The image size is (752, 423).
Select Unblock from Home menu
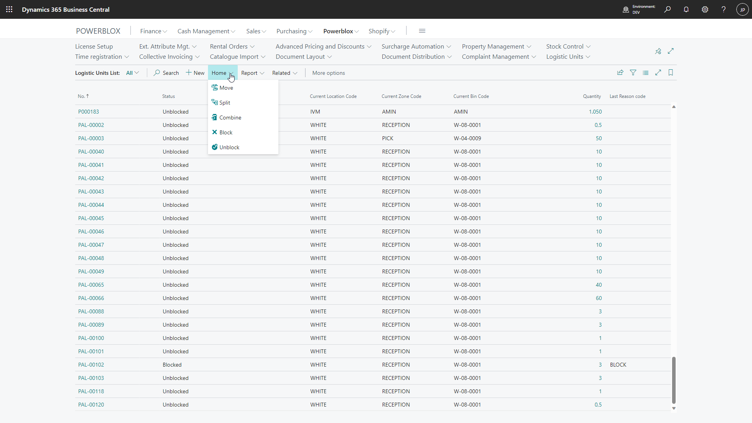tap(243, 147)
